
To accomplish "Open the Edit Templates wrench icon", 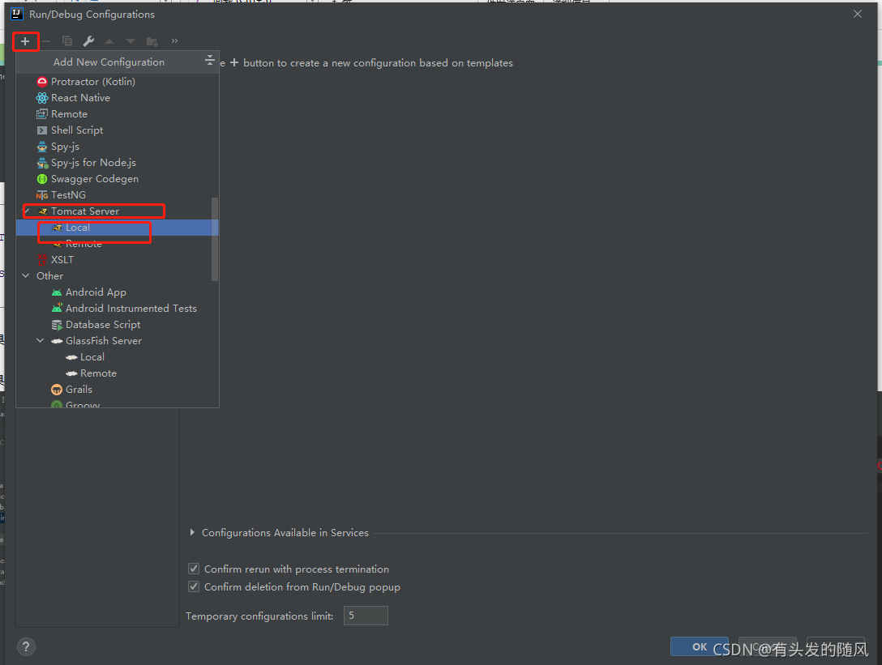I will point(88,41).
